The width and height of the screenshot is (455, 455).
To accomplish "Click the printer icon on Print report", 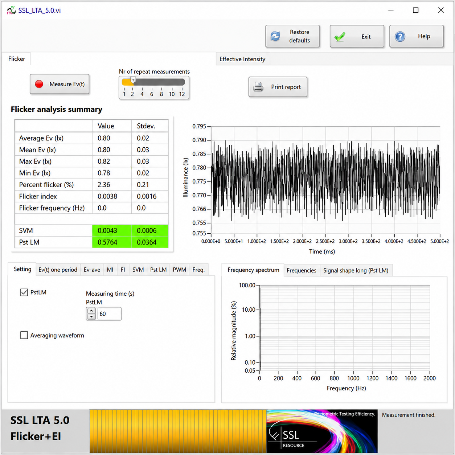I will tap(258, 87).
